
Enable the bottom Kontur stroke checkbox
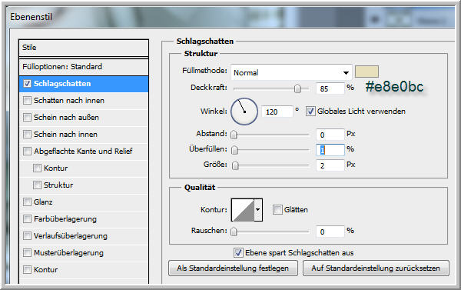(27, 270)
